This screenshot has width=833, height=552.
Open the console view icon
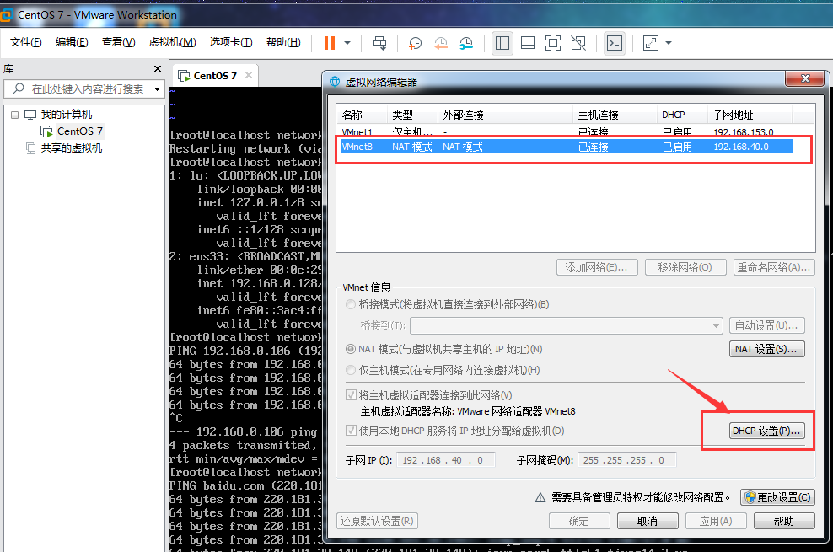615,43
